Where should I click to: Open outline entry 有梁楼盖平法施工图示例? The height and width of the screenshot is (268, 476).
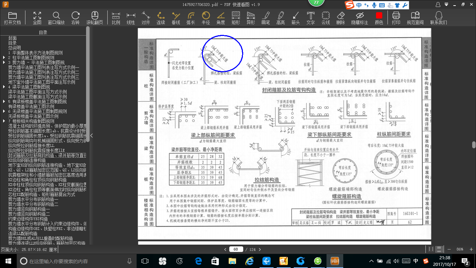pyautogui.click(x=31, y=106)
